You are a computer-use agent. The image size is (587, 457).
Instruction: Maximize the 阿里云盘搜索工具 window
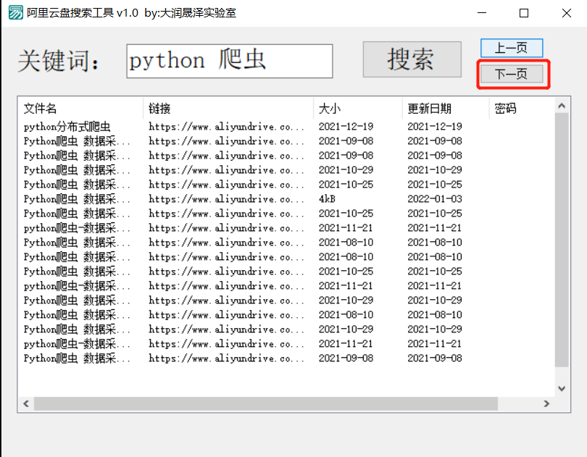[524, 13]
